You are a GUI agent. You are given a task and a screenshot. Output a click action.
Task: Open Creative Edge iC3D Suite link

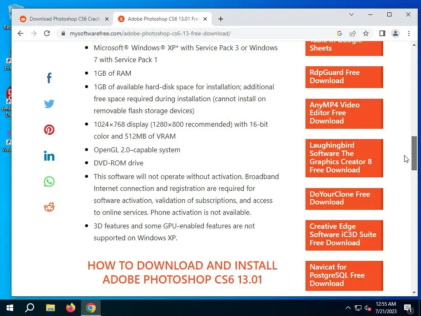tap(344, 235)
